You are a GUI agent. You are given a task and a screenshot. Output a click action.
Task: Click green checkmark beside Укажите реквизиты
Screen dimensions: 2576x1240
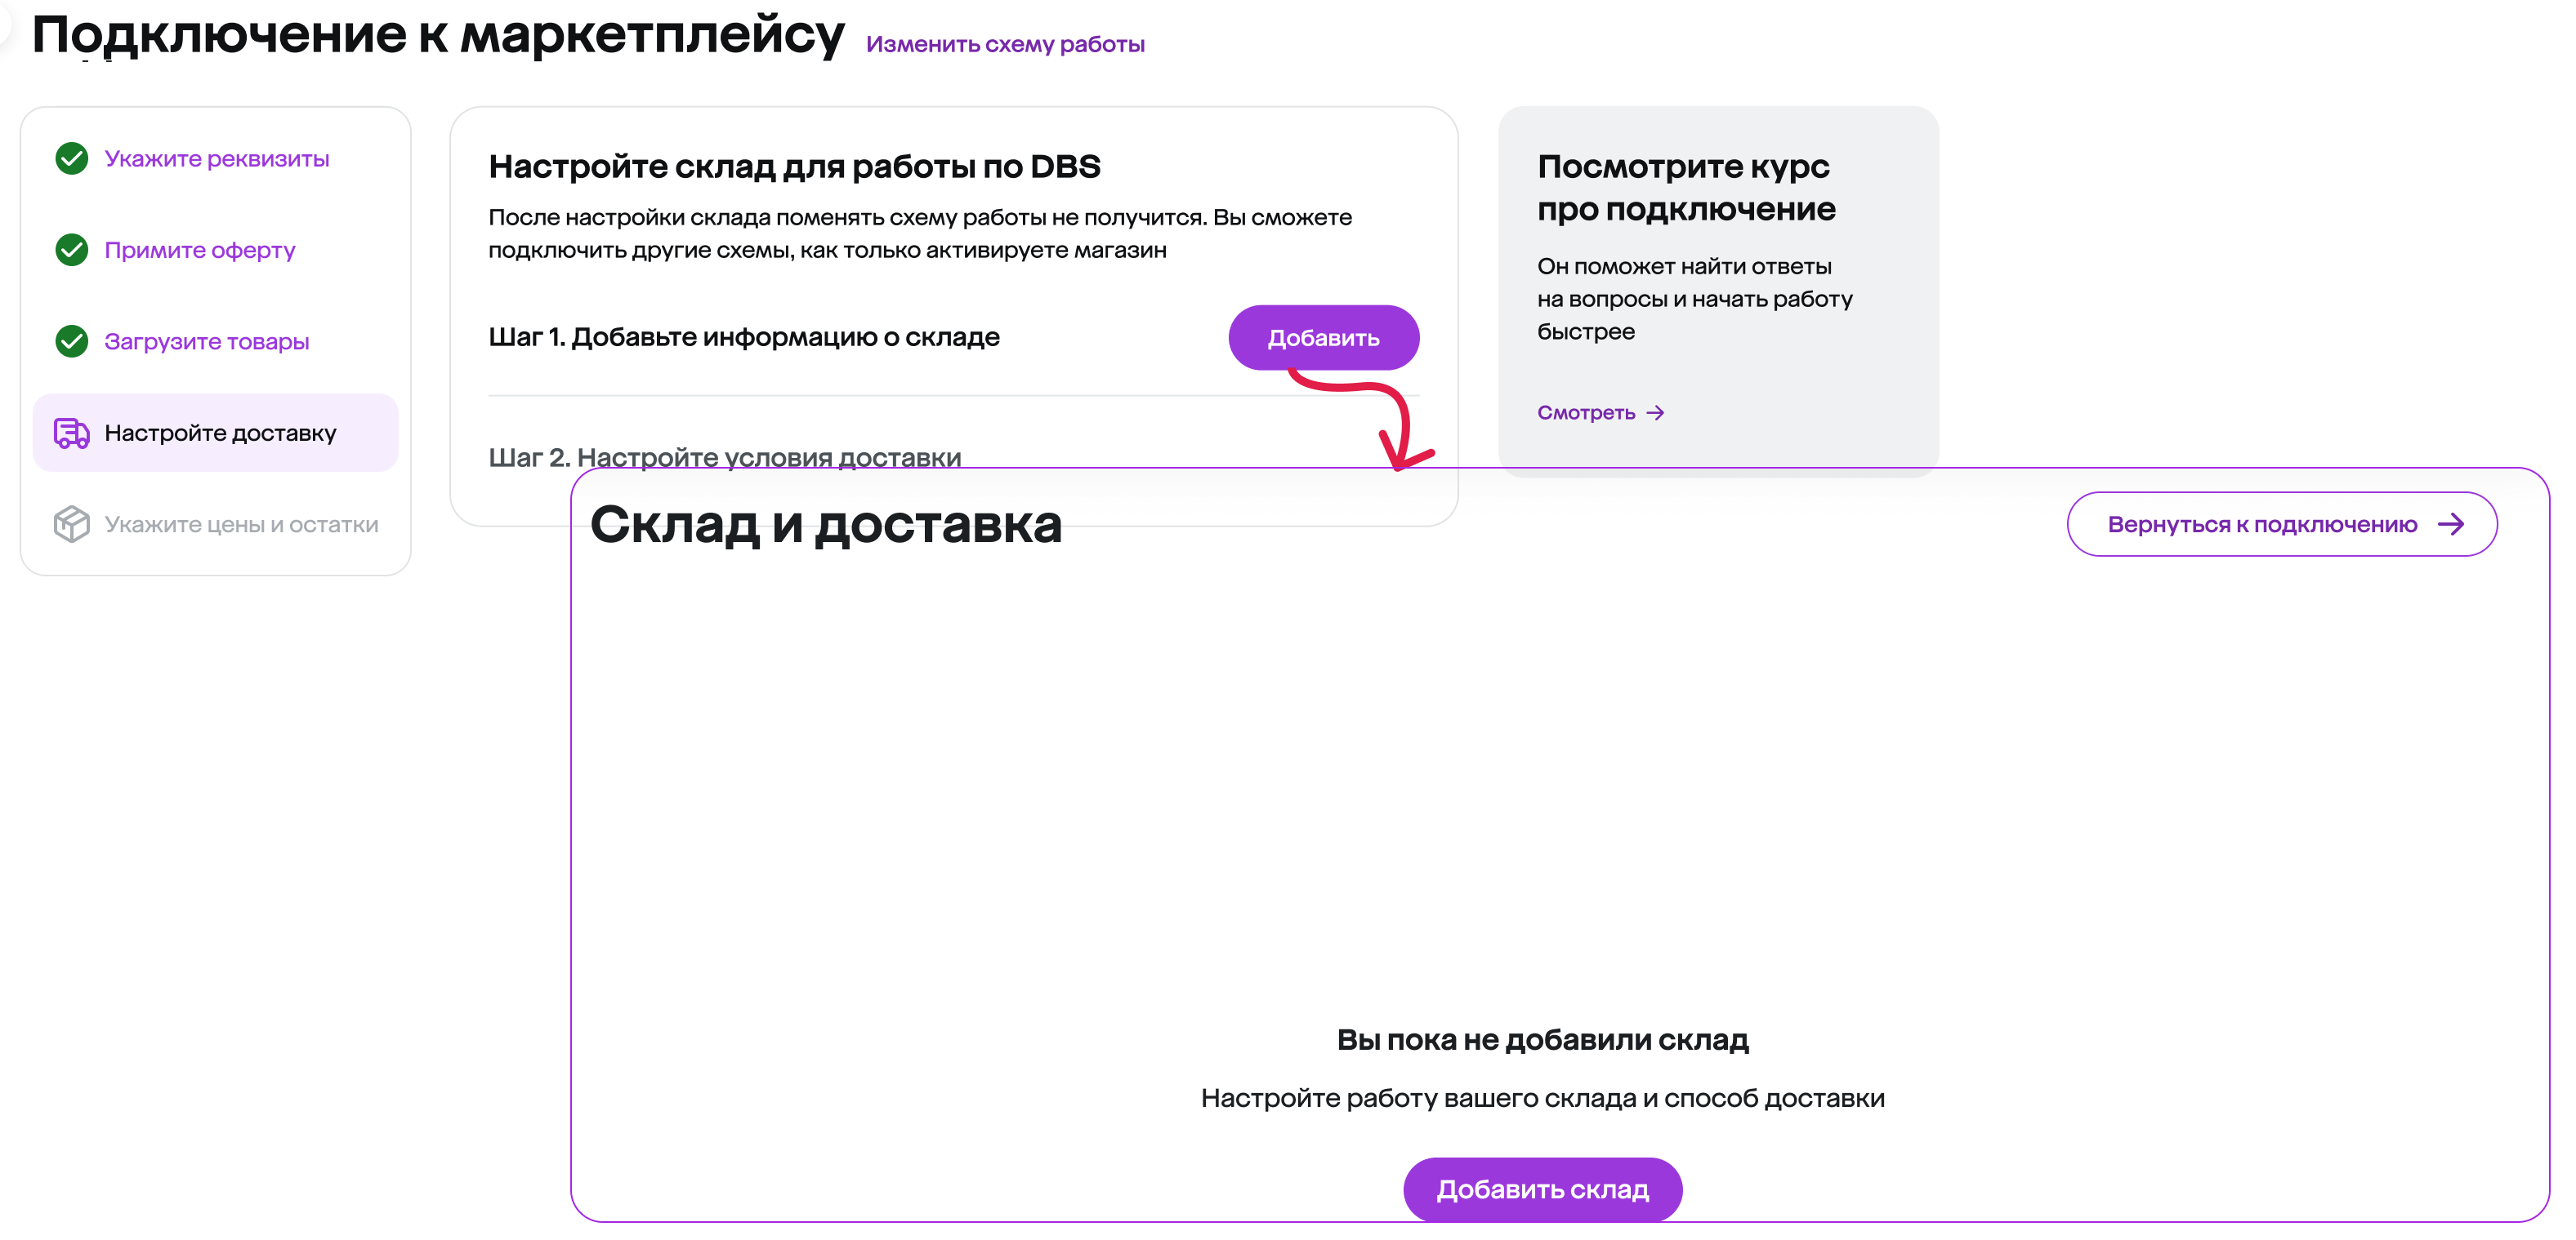pyautogui.click(x=71, y=158)
